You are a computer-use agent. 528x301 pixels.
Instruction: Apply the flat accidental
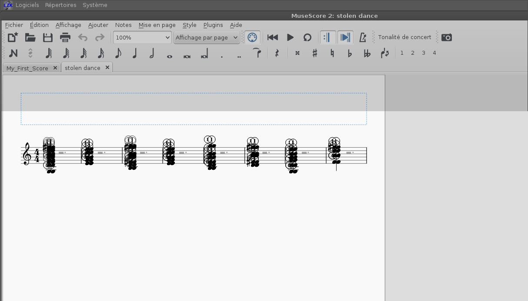tap(350, 53)
